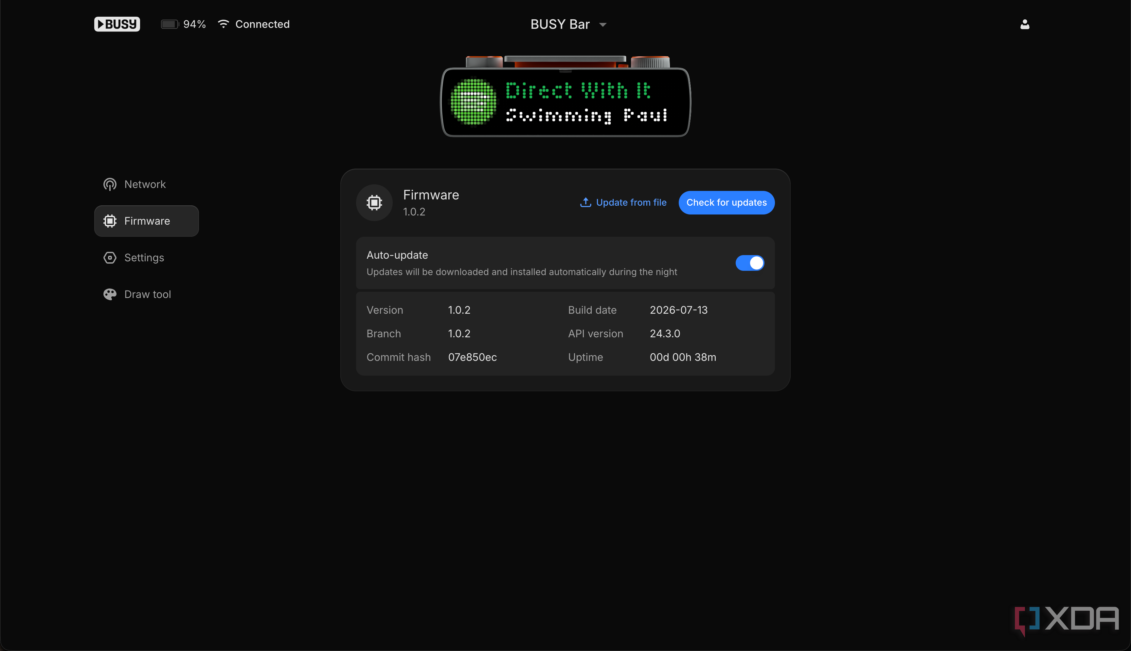Expand the BUSY Bar device dropdown arrow
The width and height of the screenshot is (1131, 651).
pyautogui.click(x=602, y=25)
